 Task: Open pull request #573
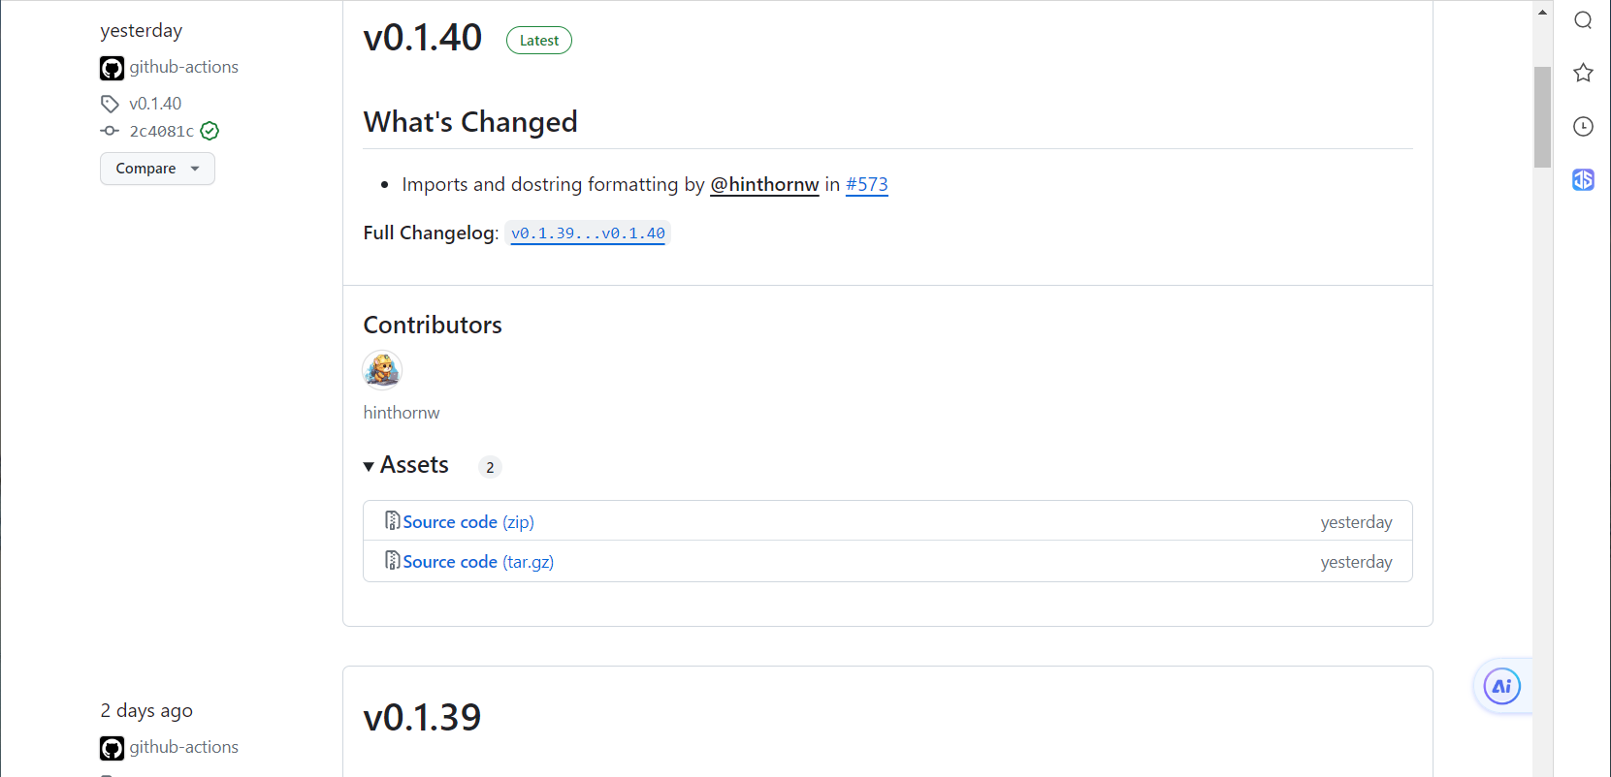(866, 184)
